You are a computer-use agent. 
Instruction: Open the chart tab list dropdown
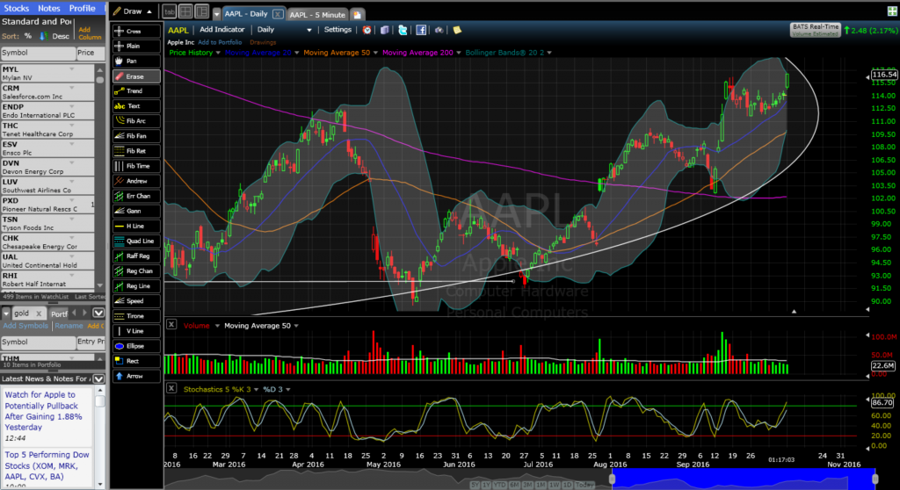pos(216,14)
